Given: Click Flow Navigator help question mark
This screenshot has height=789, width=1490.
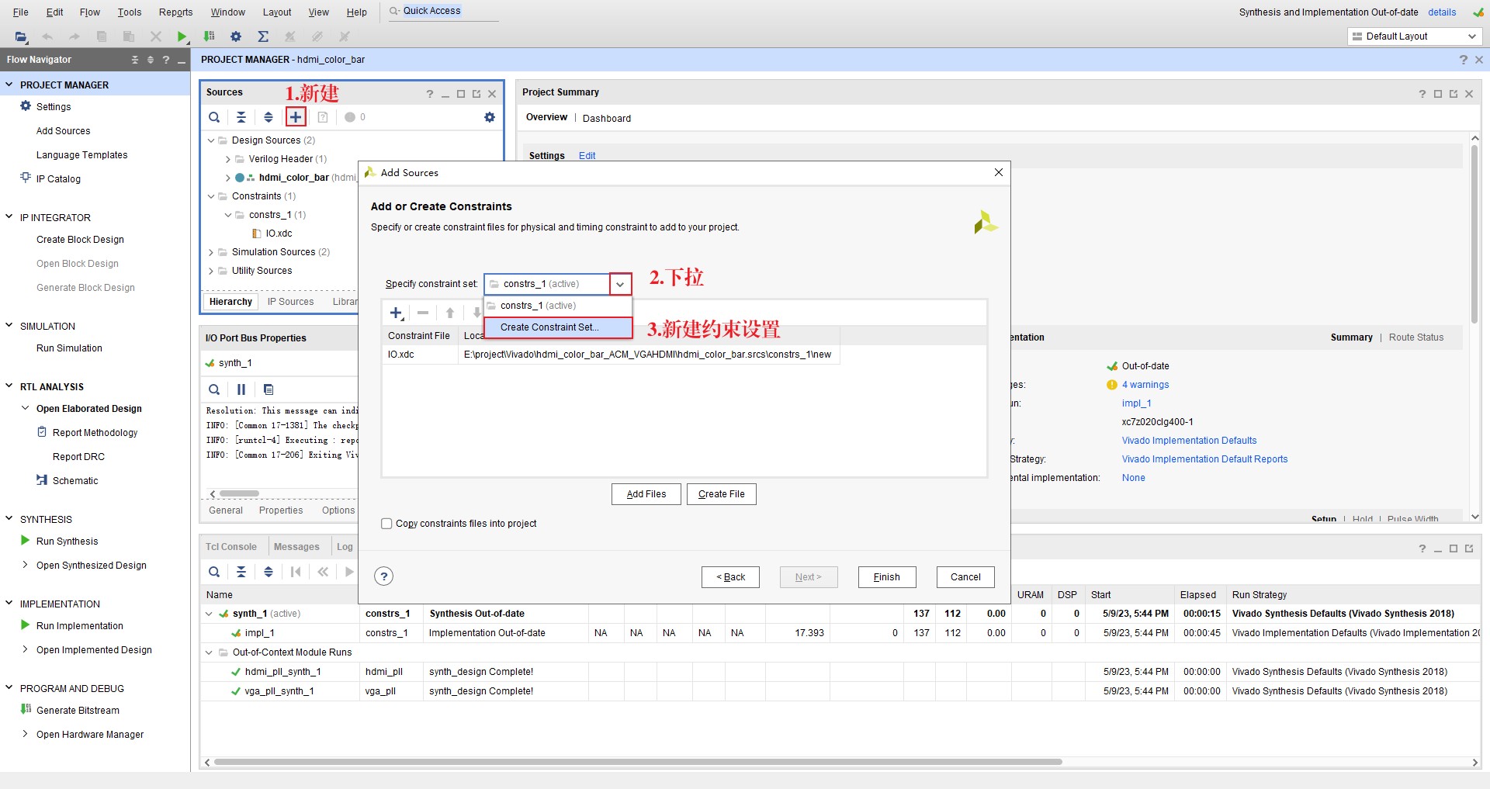Looking at the screenshot, I should tap(166, 60).
